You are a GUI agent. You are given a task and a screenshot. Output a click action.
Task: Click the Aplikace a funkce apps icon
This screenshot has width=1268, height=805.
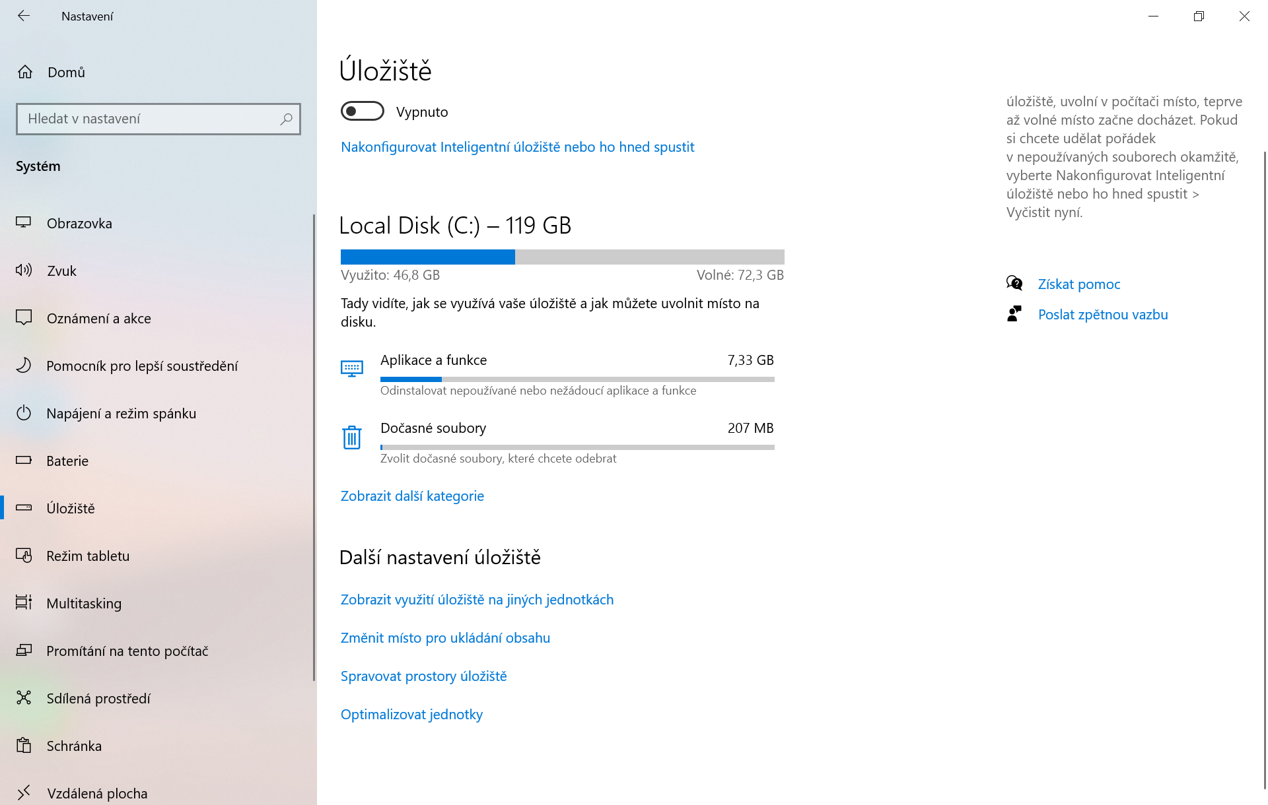click(x=352, y=368)
